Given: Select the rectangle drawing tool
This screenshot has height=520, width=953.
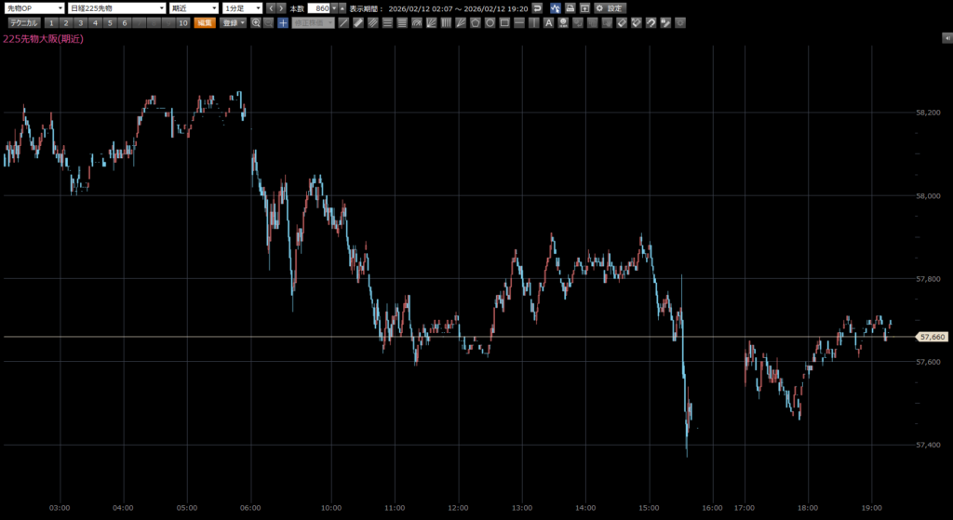Looking at the screenshot, I should 503,22.
